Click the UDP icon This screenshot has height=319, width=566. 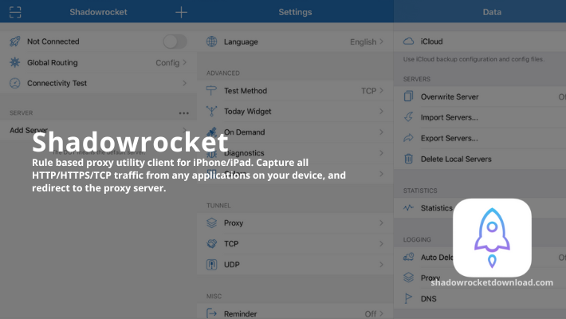211,265
